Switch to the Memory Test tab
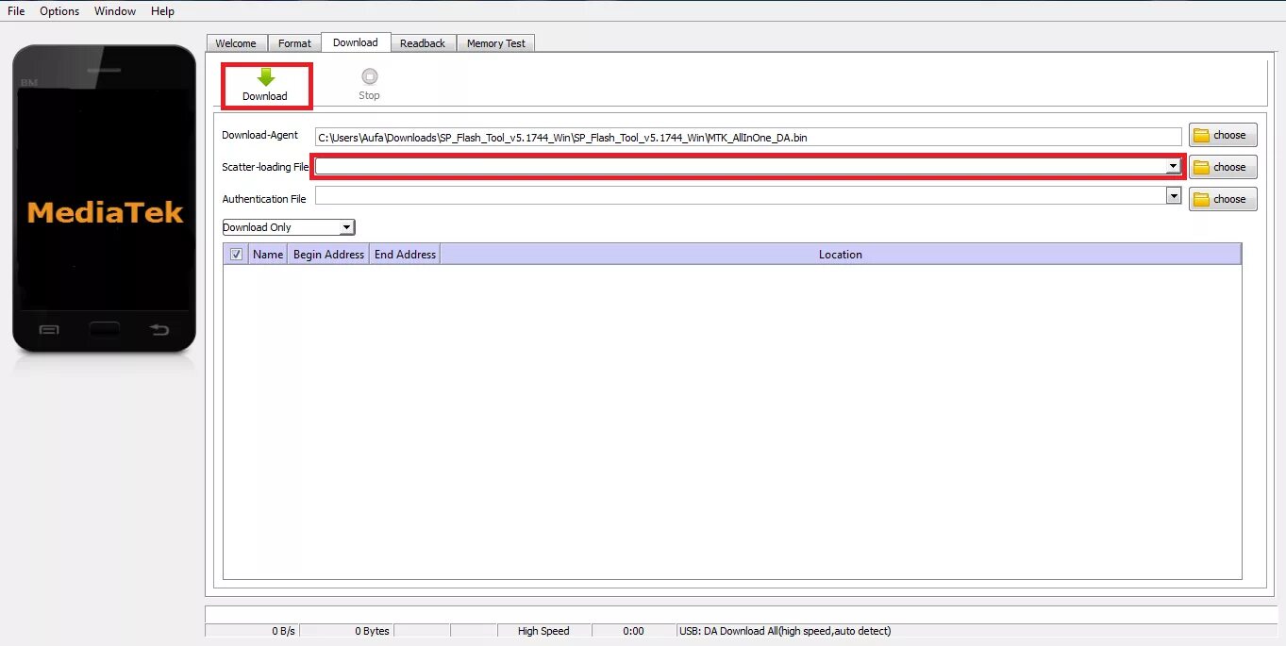 click(496, 43)
